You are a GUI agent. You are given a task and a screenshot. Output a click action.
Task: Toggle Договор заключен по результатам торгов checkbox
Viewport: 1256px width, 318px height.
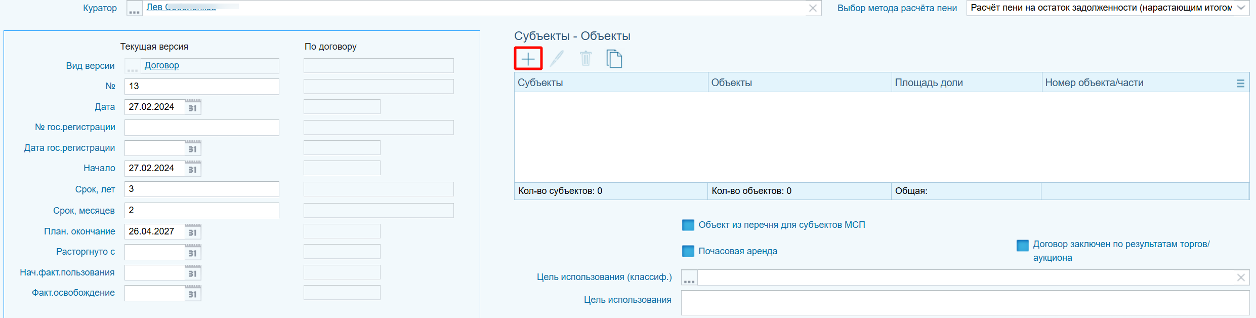pyautogui.click(x=1023, y=245)
